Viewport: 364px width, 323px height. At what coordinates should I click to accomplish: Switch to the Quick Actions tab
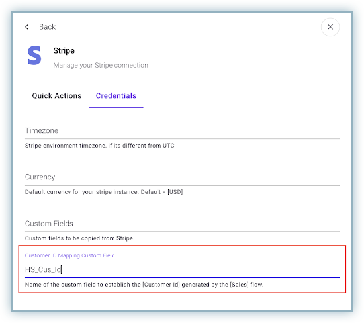coord(57,96)
